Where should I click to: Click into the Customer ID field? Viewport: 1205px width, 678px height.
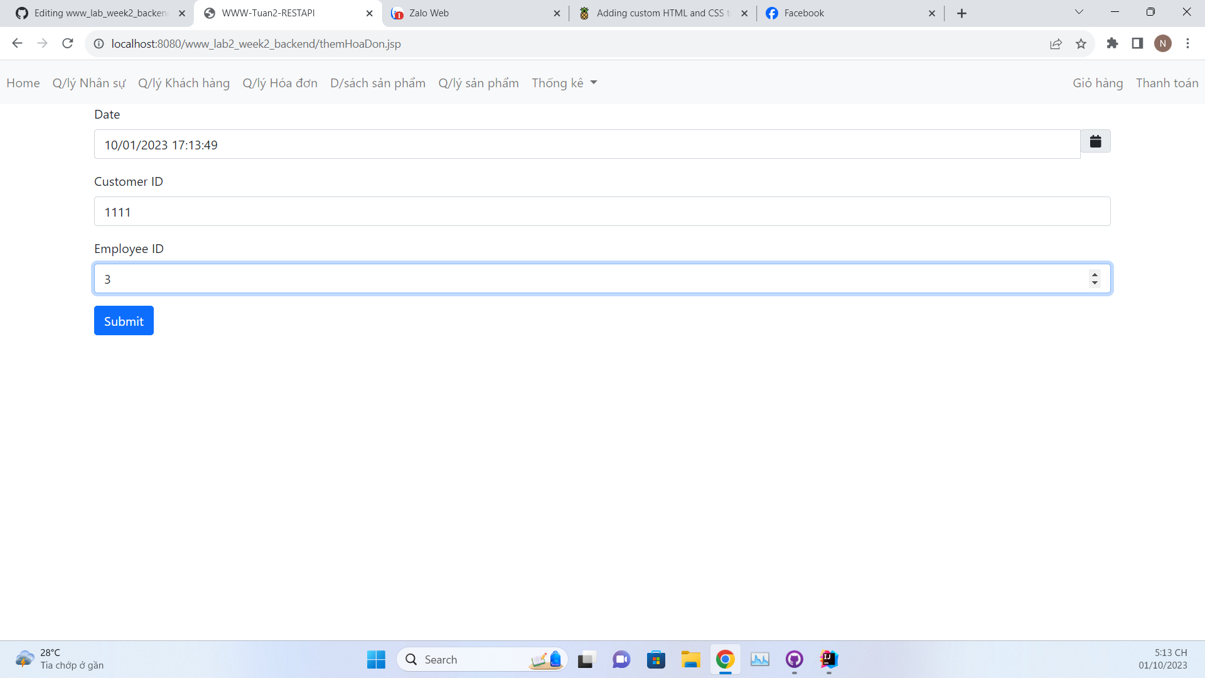pyautogui.click(x=602, y=212)
